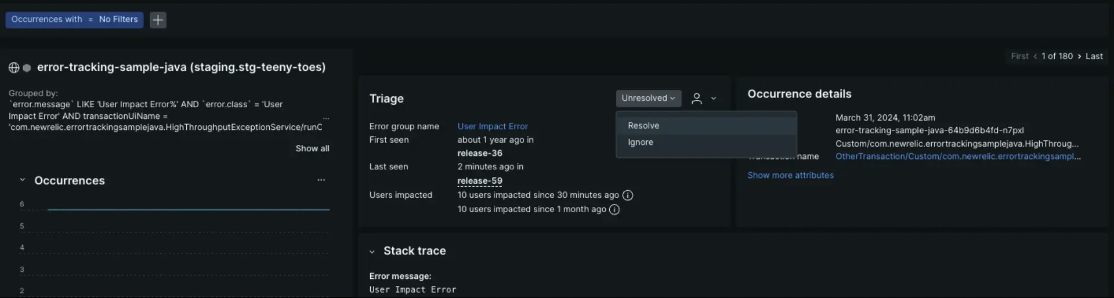Click the 1 of 180 occurrence counter
This screenshot has height=298, width=1114.
1057,56
